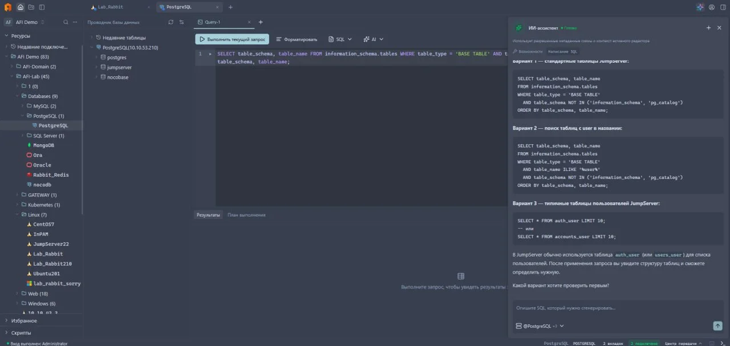730x346 pixels.
Task: Refresh the database explorer
Action: click(171, 22)
